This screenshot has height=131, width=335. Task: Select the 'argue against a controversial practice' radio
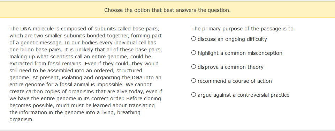click(x=193, y=95)
